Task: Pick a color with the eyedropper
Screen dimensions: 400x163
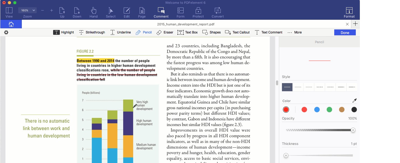Action: point(355,100)
